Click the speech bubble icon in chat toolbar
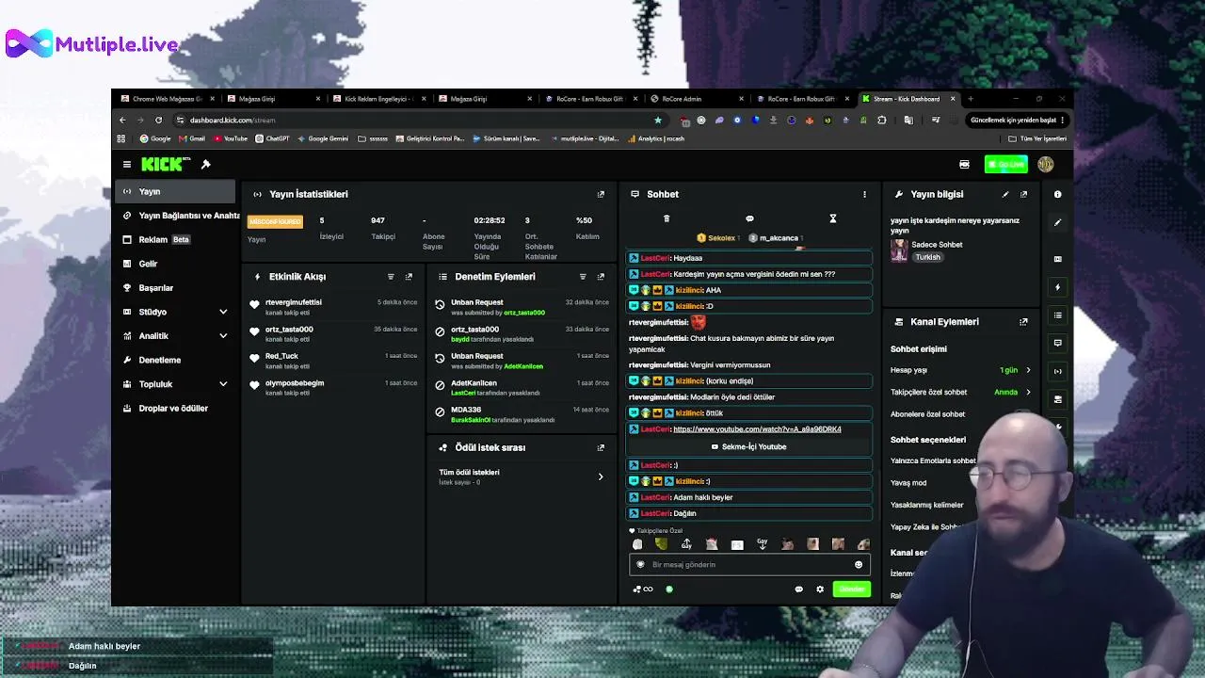Viewport: 1205px width, 678px height. pyautogui.click(x=749, y=218)
